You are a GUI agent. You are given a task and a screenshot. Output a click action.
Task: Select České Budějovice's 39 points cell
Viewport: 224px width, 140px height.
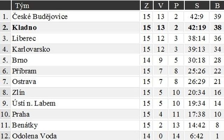click(x=217, y=16)
